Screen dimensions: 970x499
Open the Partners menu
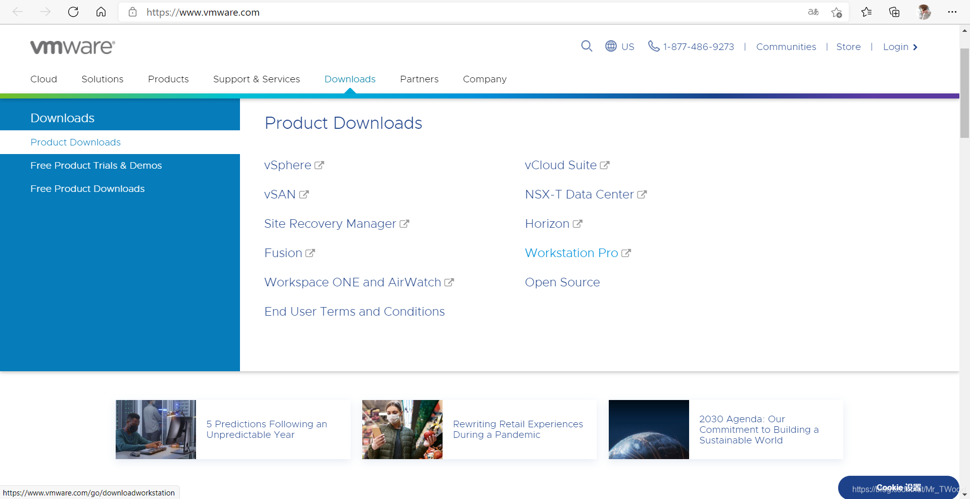(x=419, y=79)
